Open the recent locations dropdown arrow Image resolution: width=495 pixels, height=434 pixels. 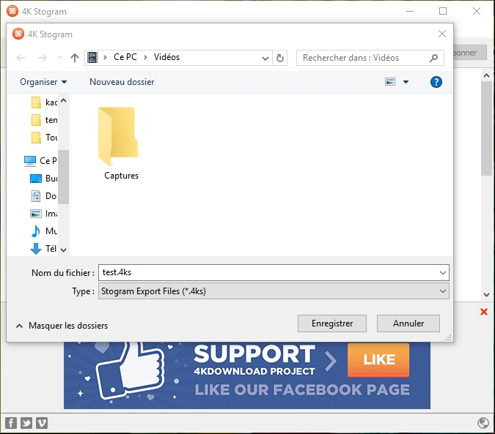[59, 58]
